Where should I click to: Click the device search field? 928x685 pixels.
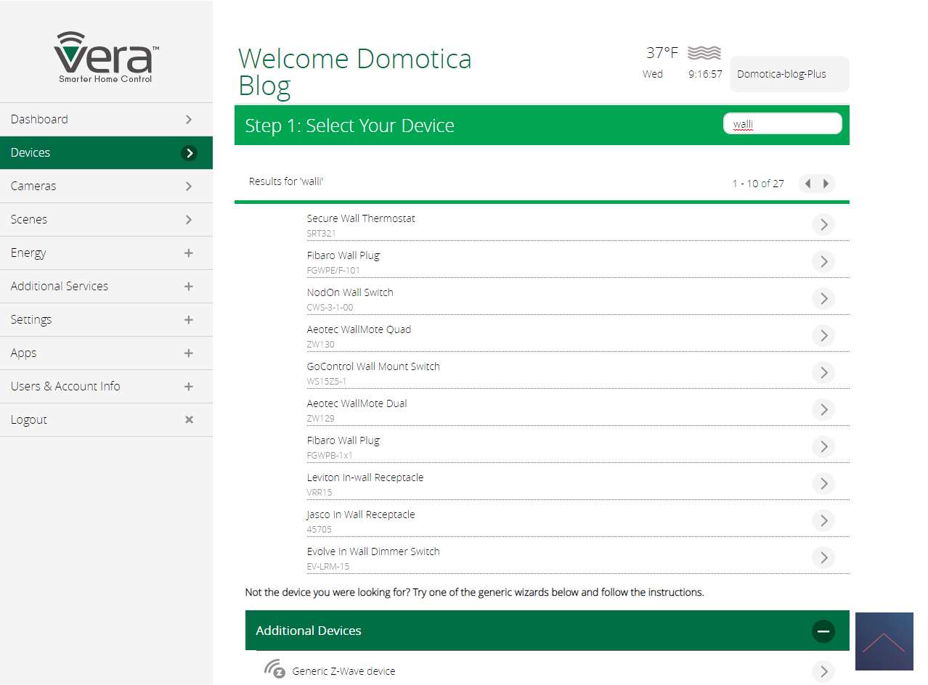tap(783, 124)
